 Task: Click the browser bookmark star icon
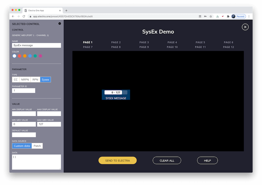(x=211, y=16)
